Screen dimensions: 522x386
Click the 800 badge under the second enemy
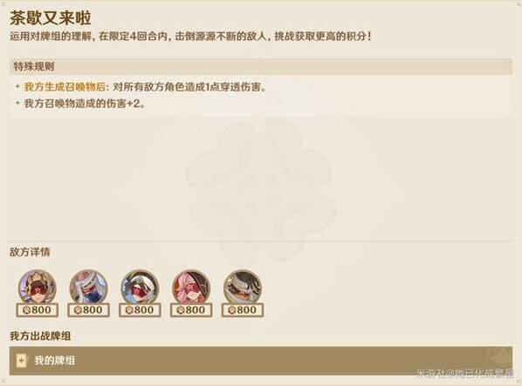(x=88, y=310)
